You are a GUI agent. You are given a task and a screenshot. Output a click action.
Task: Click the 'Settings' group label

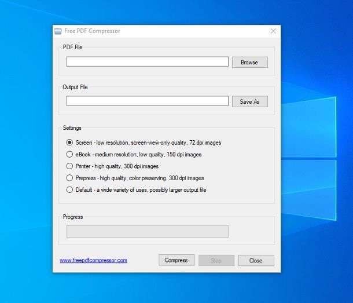[72, 128]
